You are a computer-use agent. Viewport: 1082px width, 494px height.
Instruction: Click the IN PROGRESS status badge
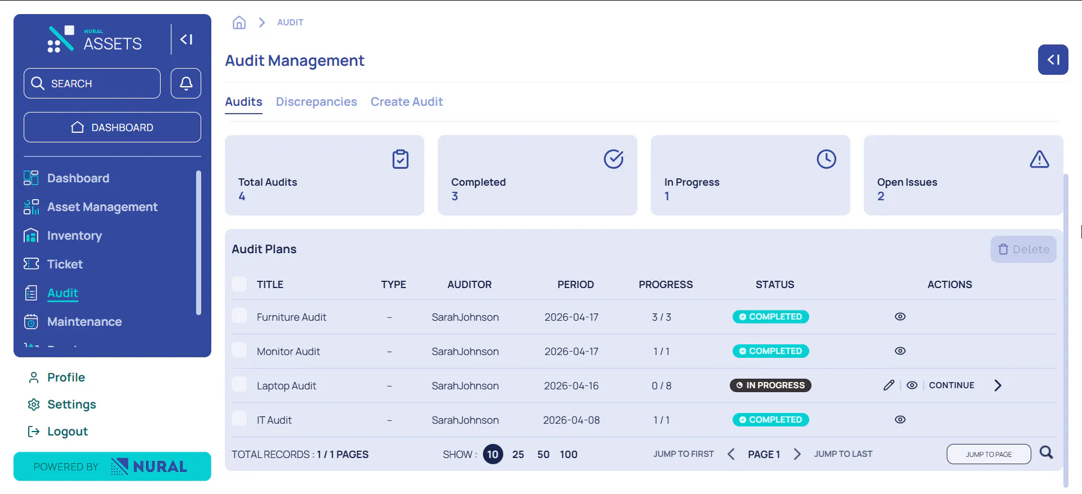coord(770,385)
